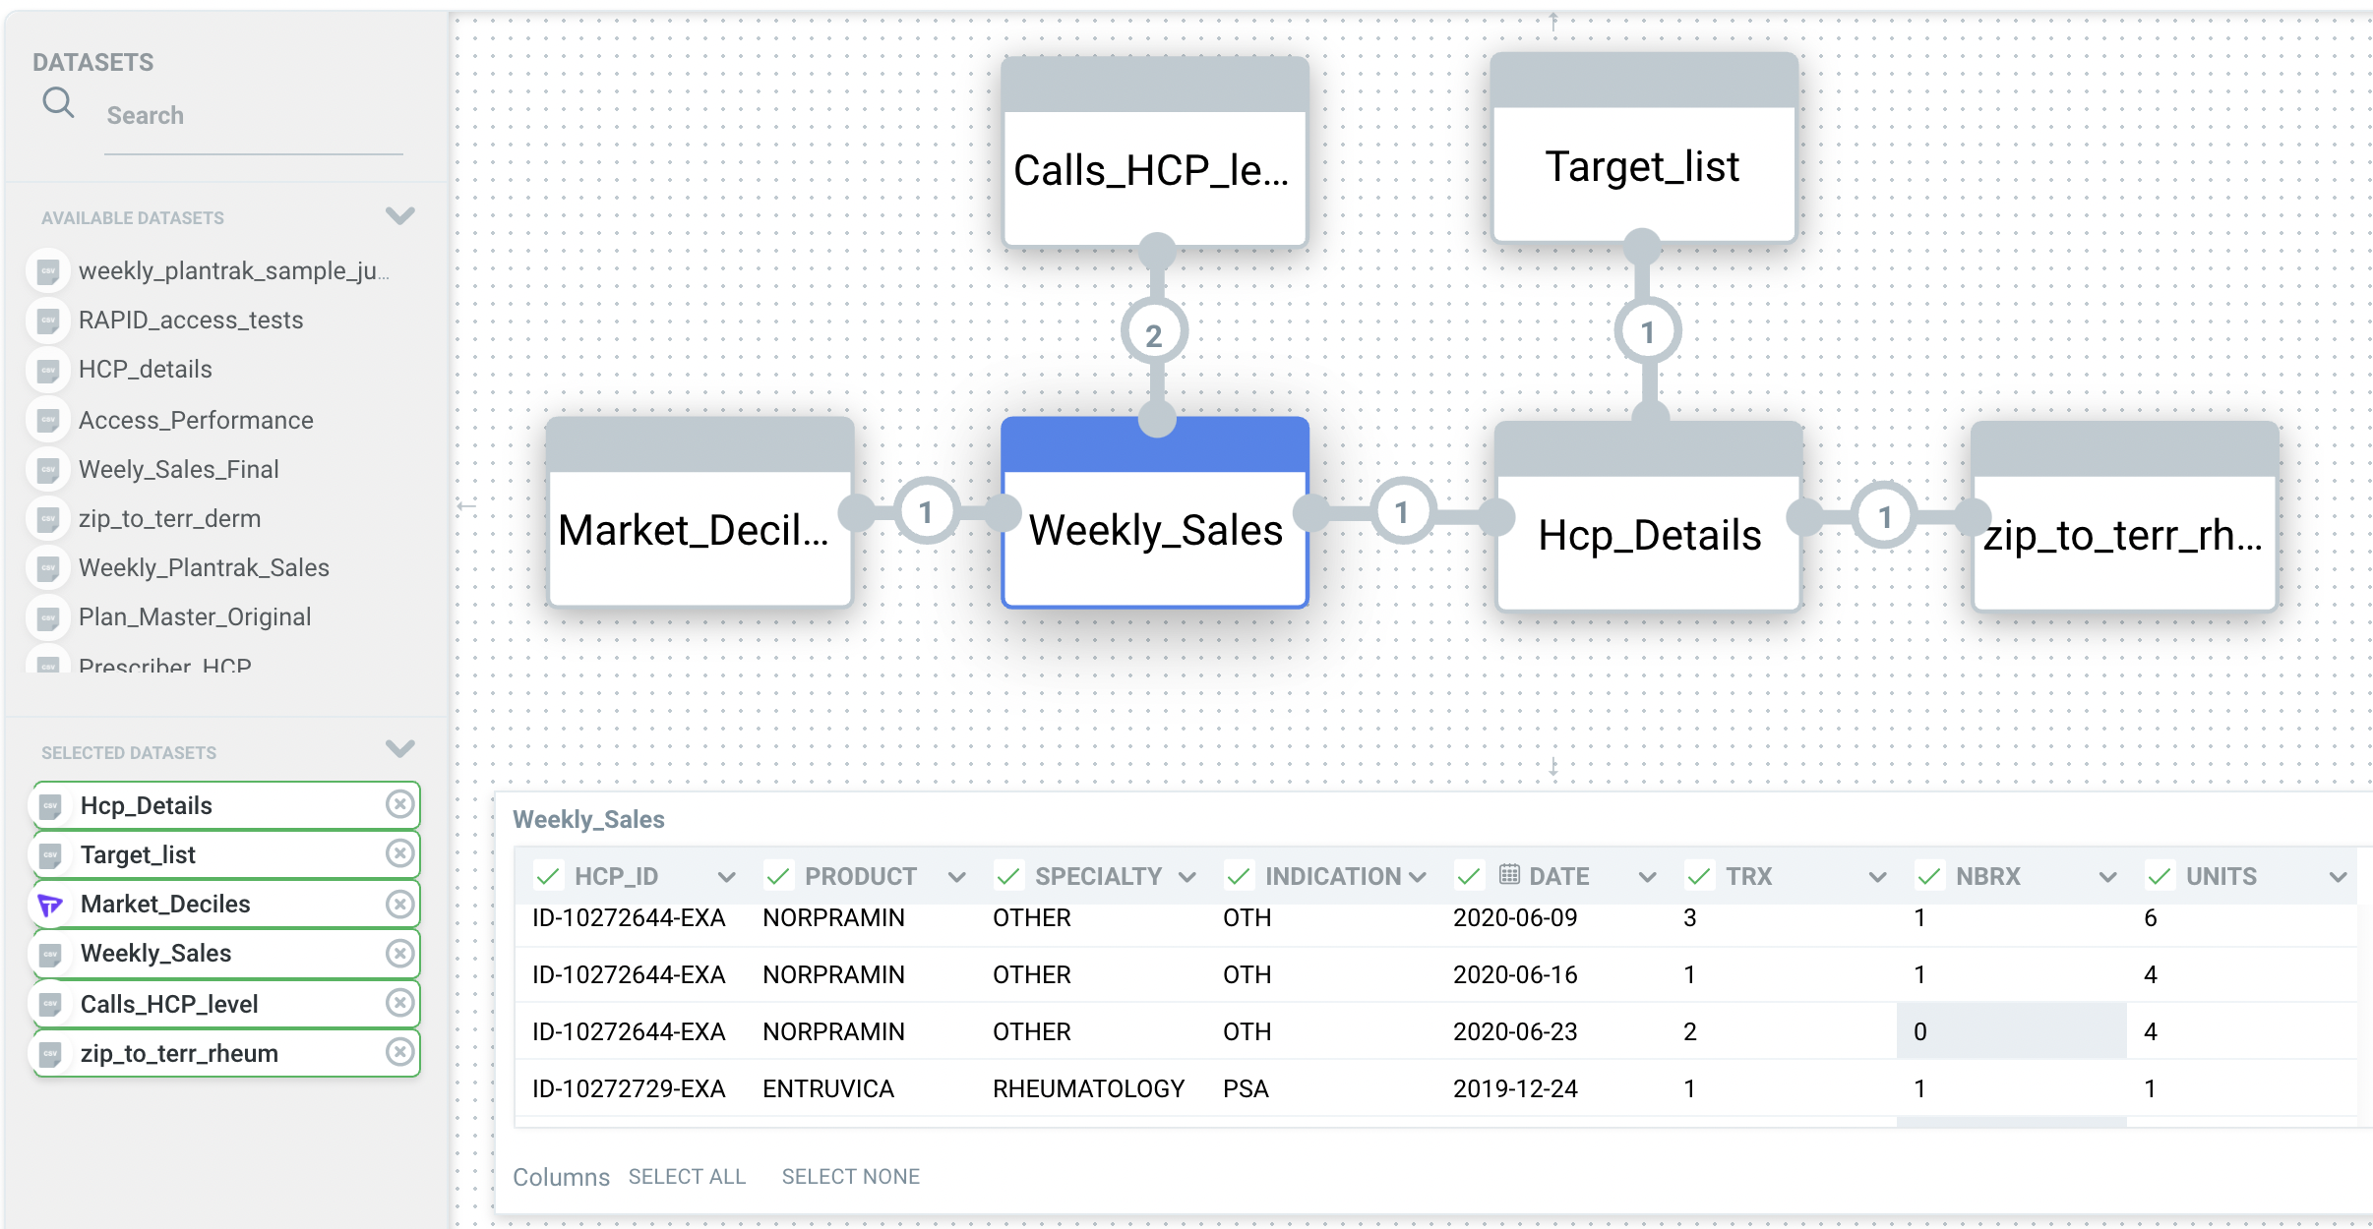Click the Market_Deciles funnel icon

(50, 905)
